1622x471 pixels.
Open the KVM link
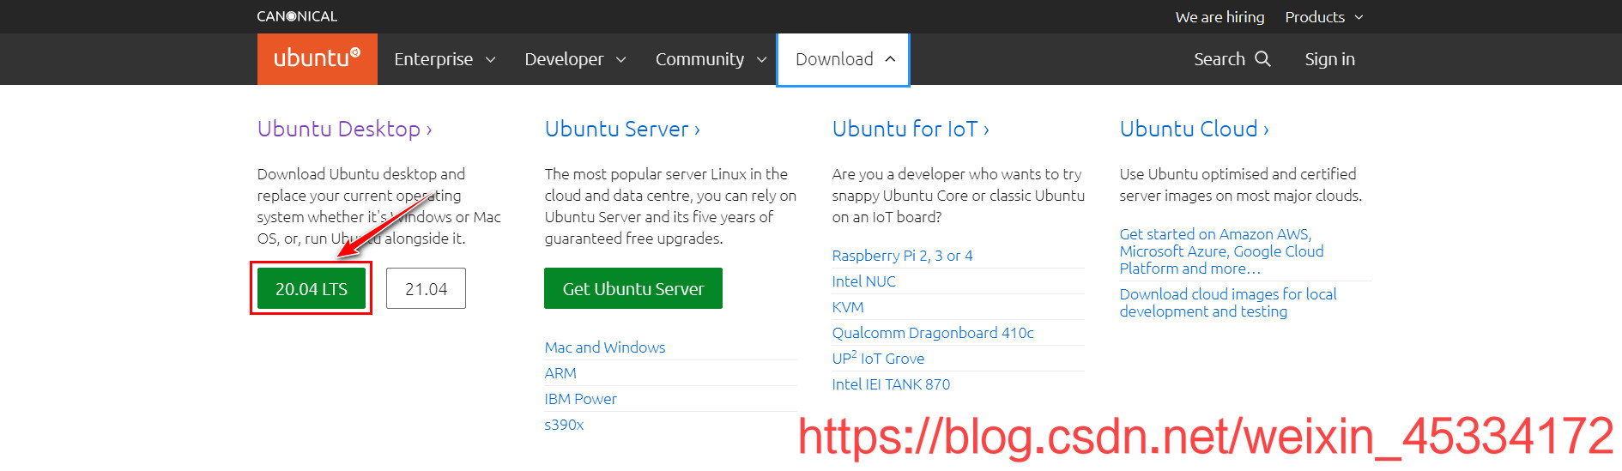848,307
